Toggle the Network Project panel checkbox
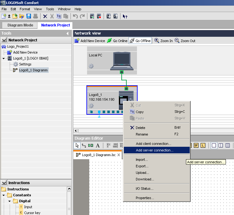The image size is (234, 215). click(x=4, y=40)
